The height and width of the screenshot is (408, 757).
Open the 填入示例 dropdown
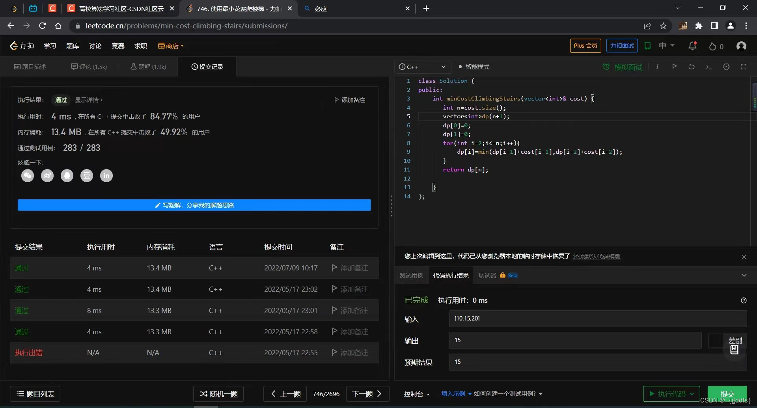point(456,394)
